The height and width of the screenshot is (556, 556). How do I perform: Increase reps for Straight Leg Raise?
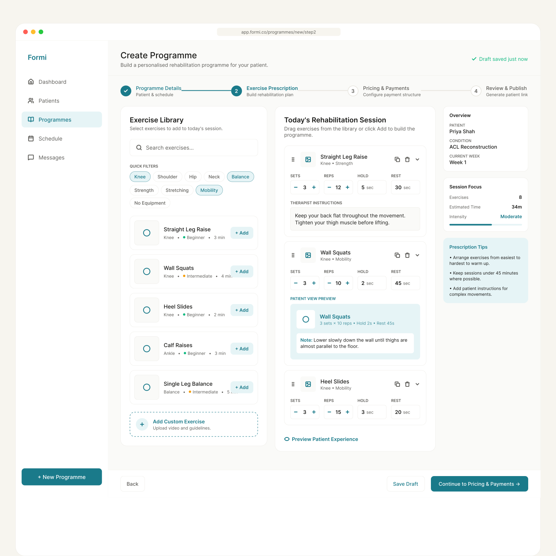point(347,187)
